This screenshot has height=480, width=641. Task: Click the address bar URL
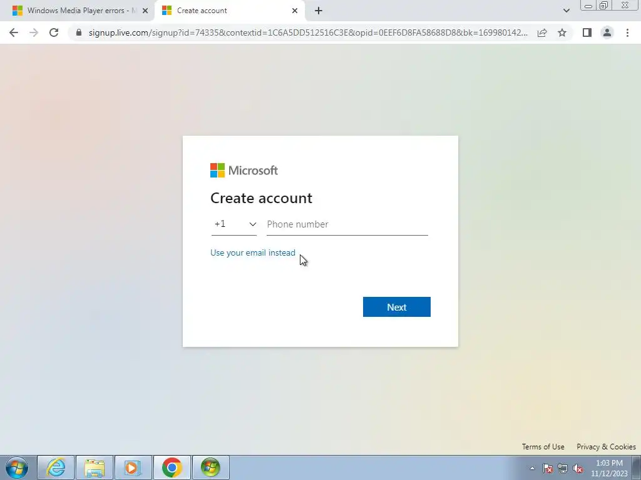(x=308, y=32)
